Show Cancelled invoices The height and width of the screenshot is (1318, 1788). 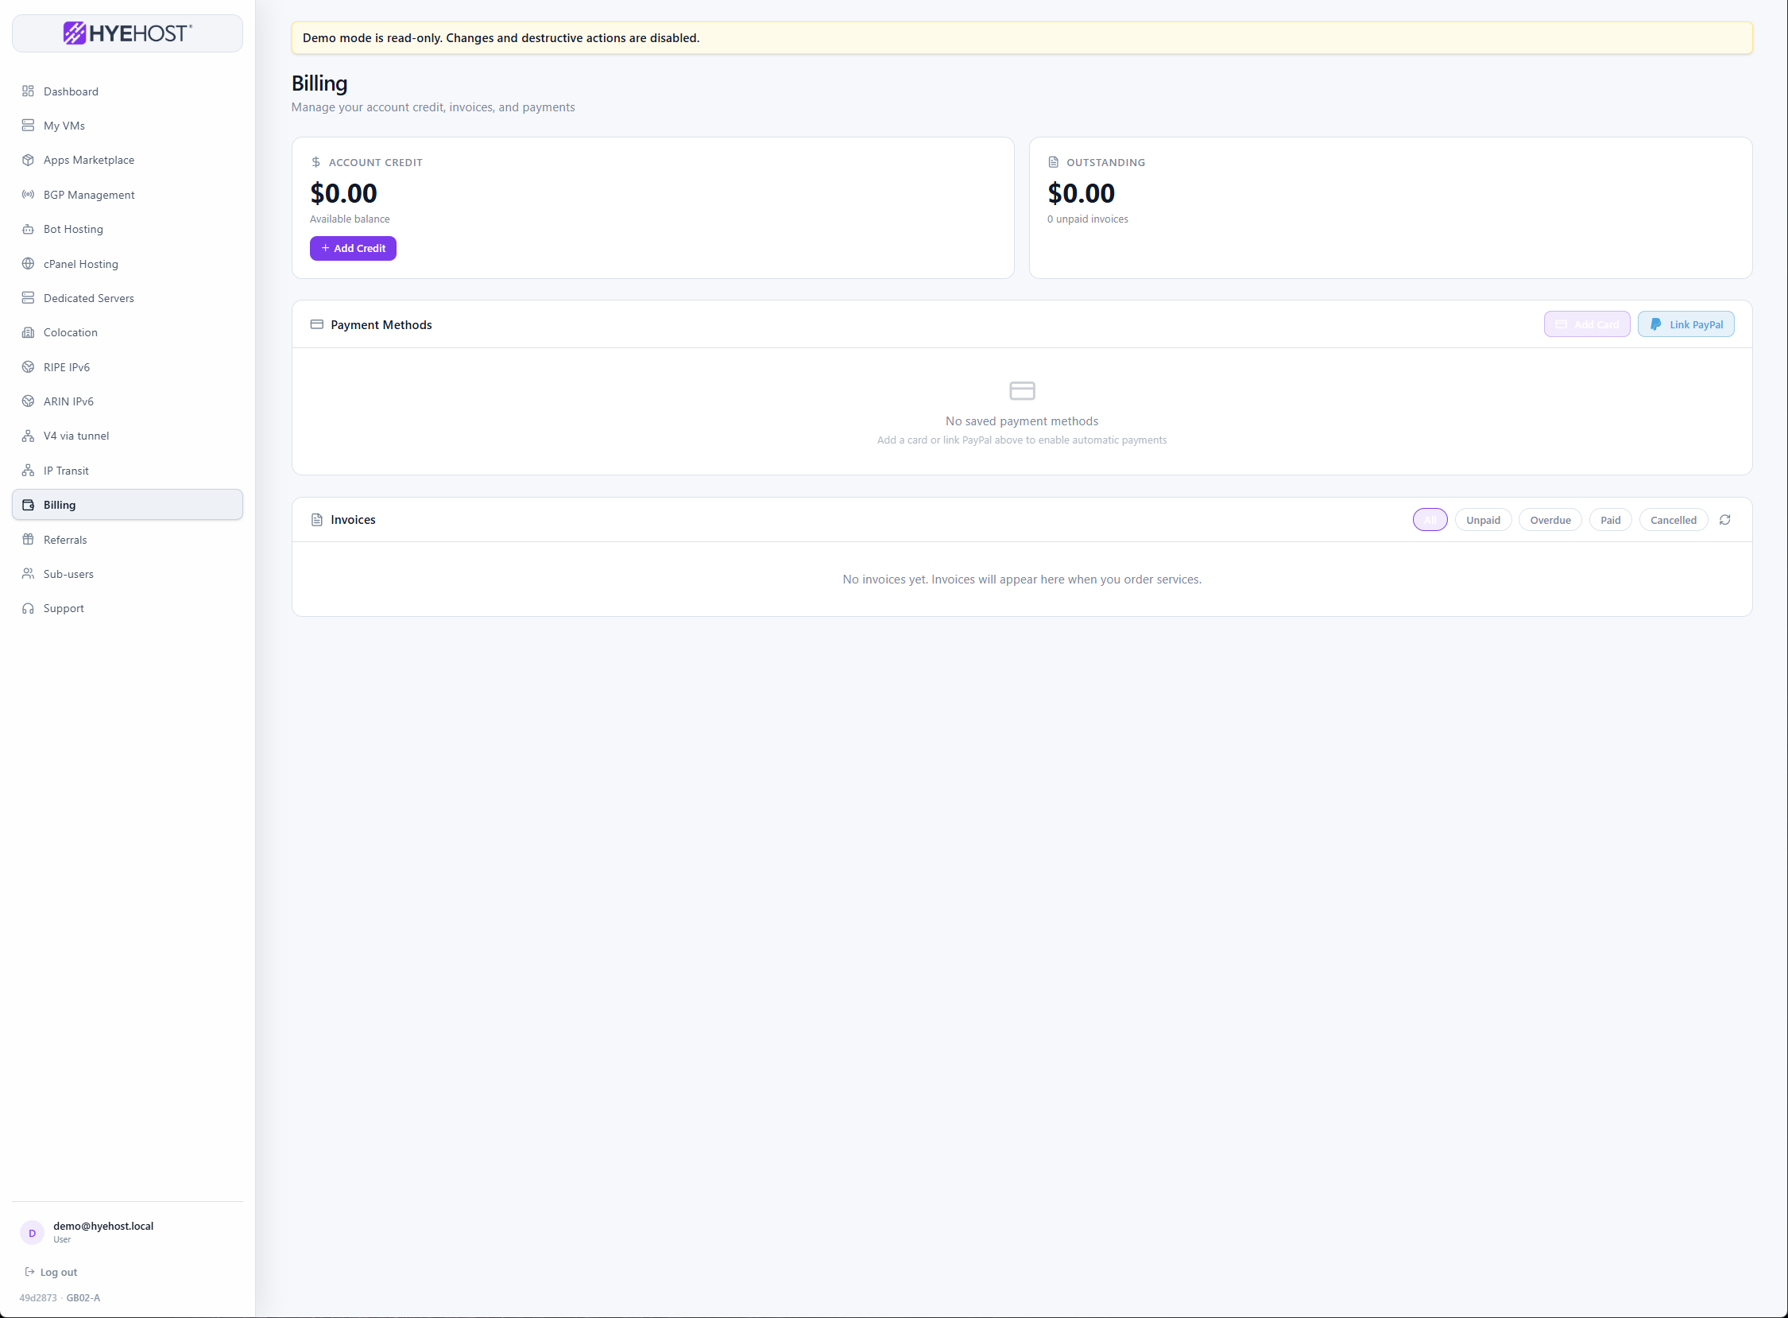(1673, 520)
